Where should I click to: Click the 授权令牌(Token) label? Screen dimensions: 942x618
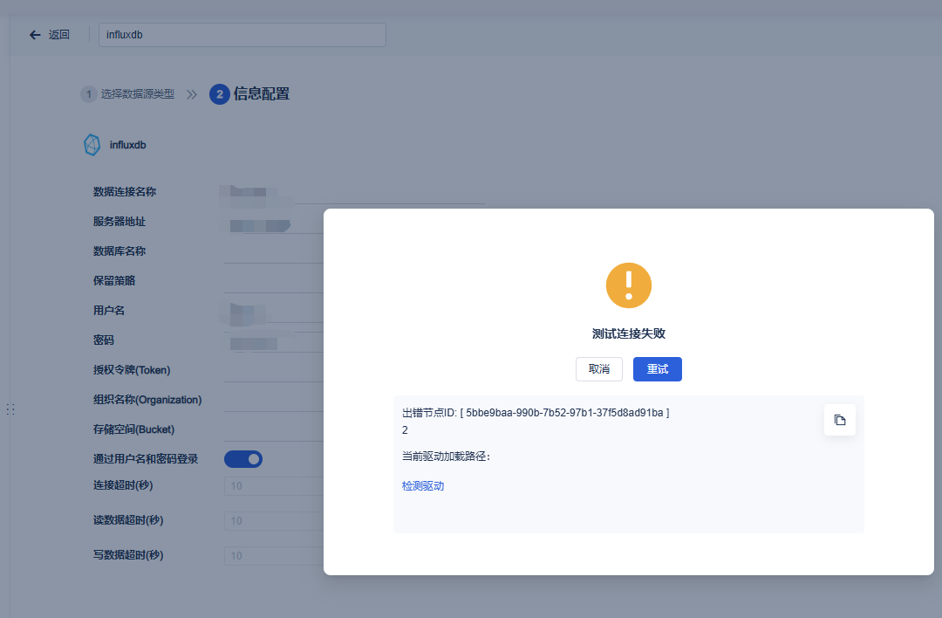pyautogui.click(x=132, y=370)
